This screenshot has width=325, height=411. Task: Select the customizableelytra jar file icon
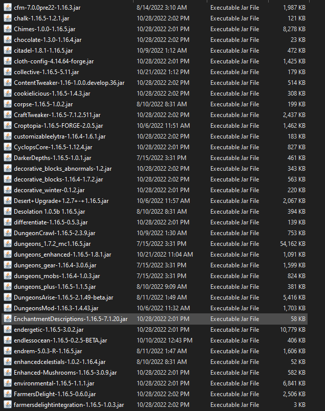pos(8,136)
